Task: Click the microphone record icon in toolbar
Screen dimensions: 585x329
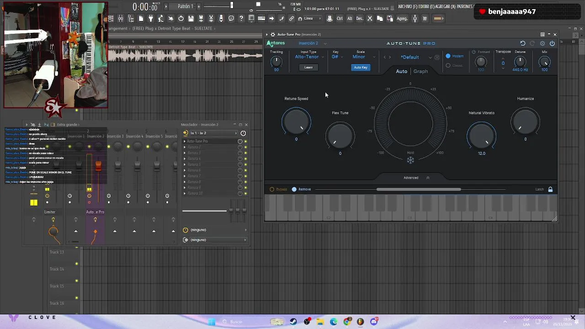Action: coord(221,19)
